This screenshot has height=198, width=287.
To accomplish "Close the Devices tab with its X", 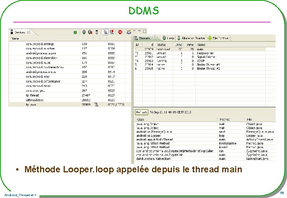I will click(x=29, y=32).
